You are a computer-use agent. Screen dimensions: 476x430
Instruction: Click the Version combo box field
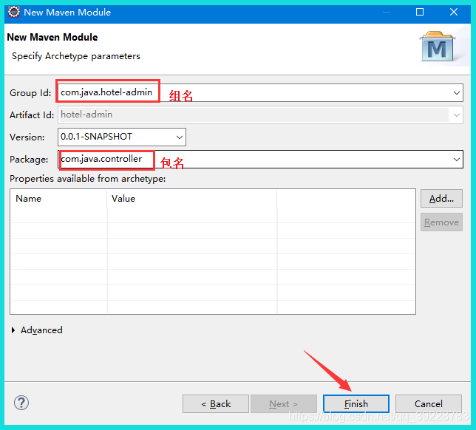point(122,137)
